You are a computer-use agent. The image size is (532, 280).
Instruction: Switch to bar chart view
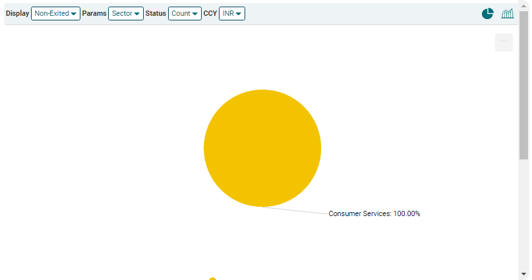coord(507,14)
